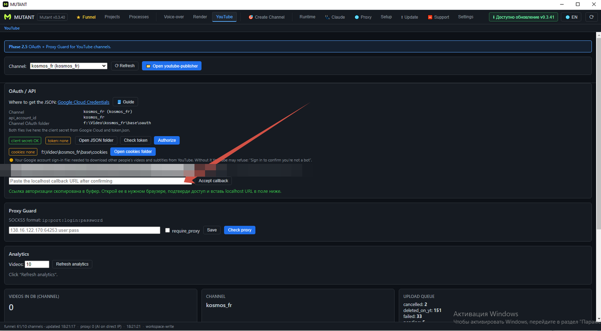Open the Create Channel page
This screenshot has height=331, width=601.
tap(267, 17)
